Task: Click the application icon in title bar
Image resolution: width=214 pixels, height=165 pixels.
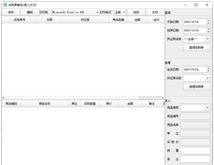Action: point(5,5)
